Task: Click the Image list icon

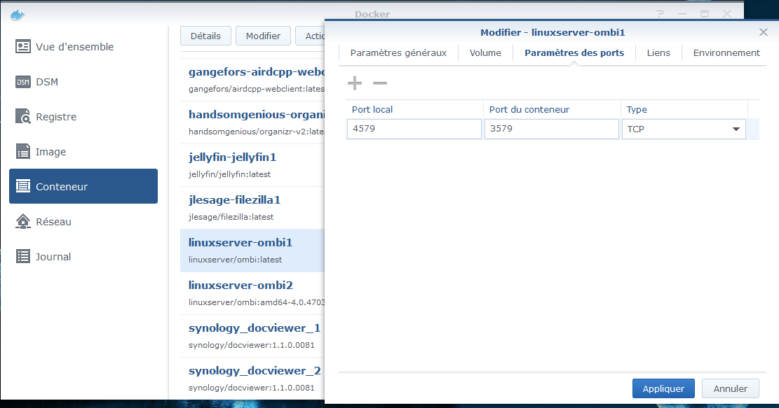Action: (x=23, y=152)
